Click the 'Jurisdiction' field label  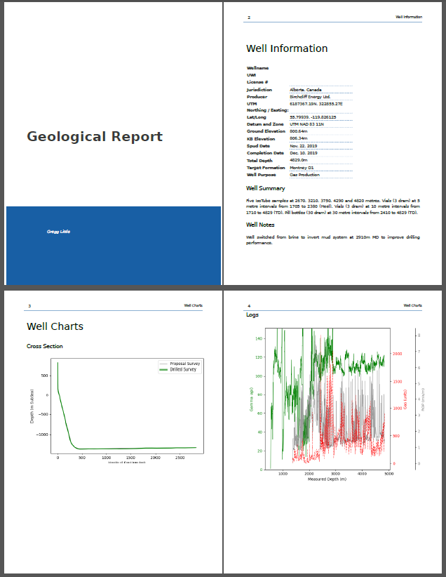click(259, 90)
